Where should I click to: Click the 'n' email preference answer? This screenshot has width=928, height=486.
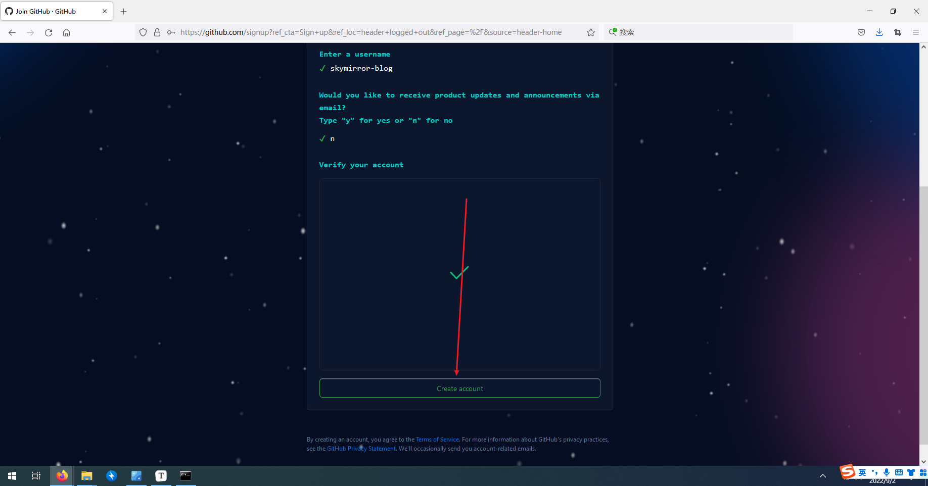tap(333, 138)
